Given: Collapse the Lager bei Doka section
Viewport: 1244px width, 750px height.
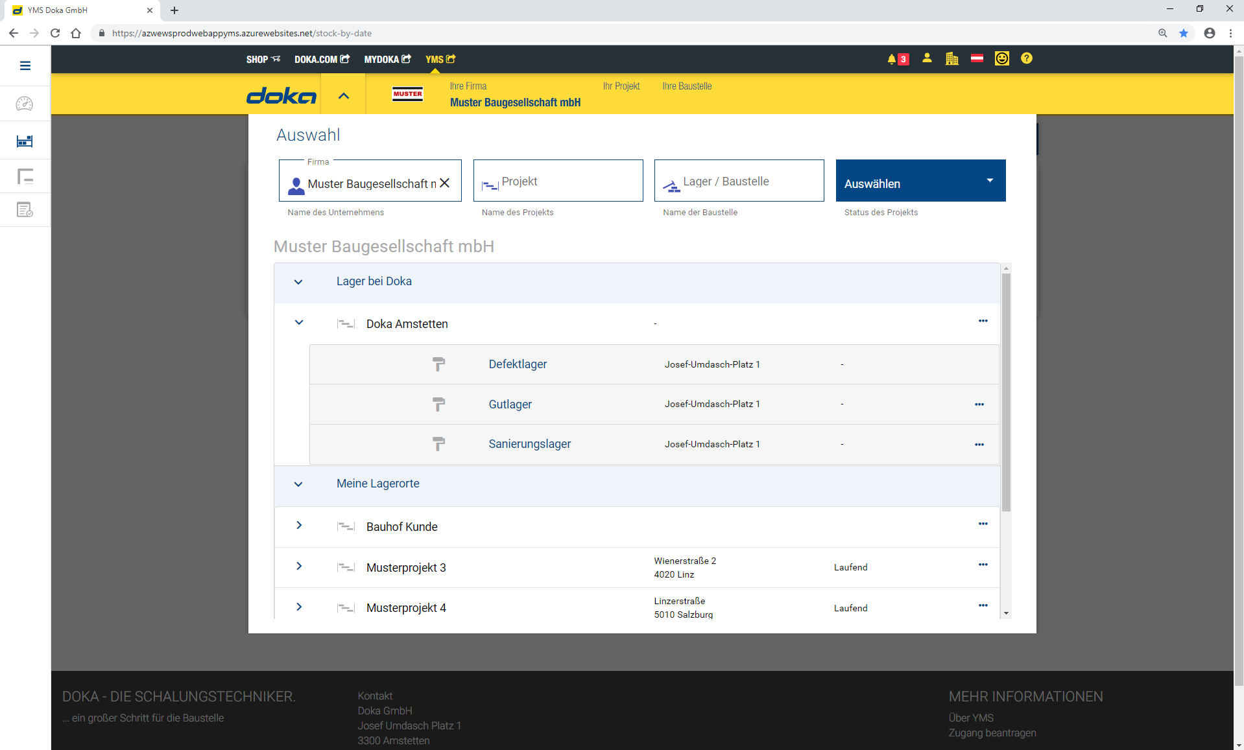Looking at the screenshot, I should click(x=298, y=282).
